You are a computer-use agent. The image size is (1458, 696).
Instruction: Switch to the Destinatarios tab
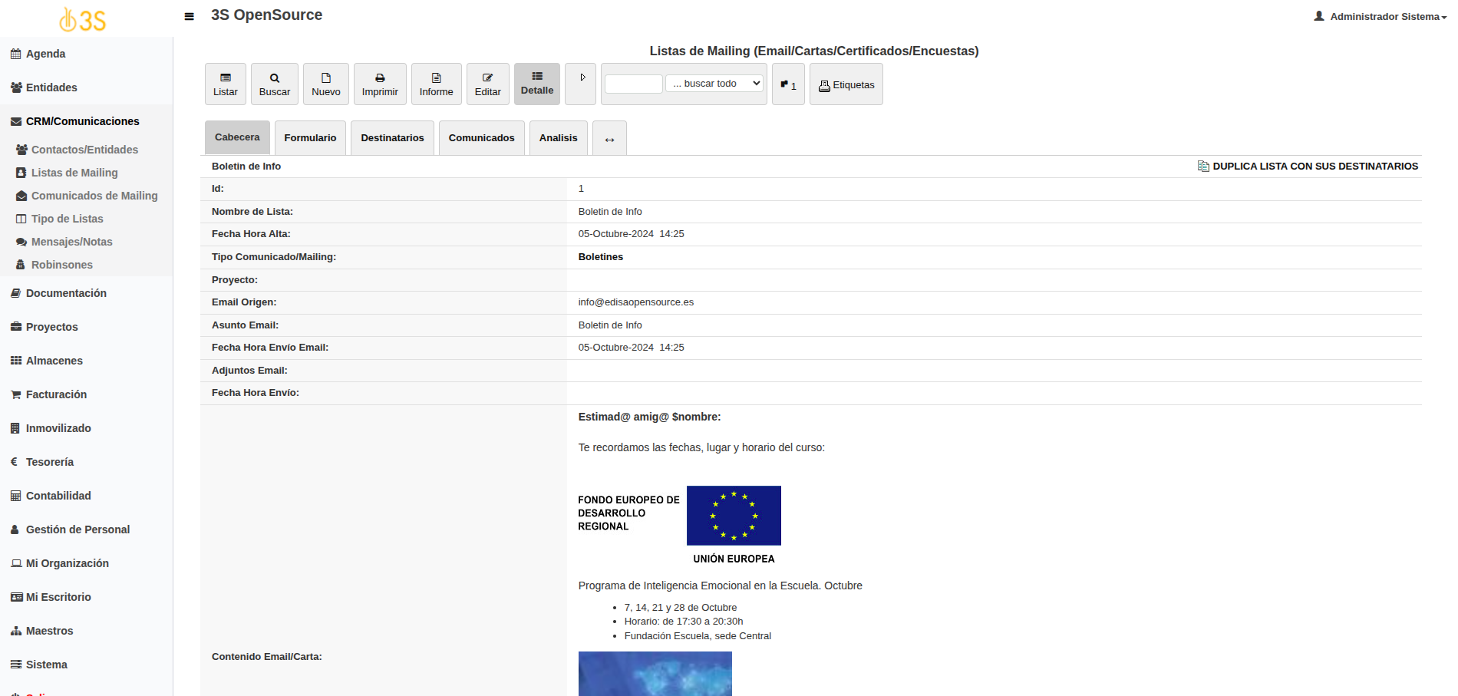[392, 138]
